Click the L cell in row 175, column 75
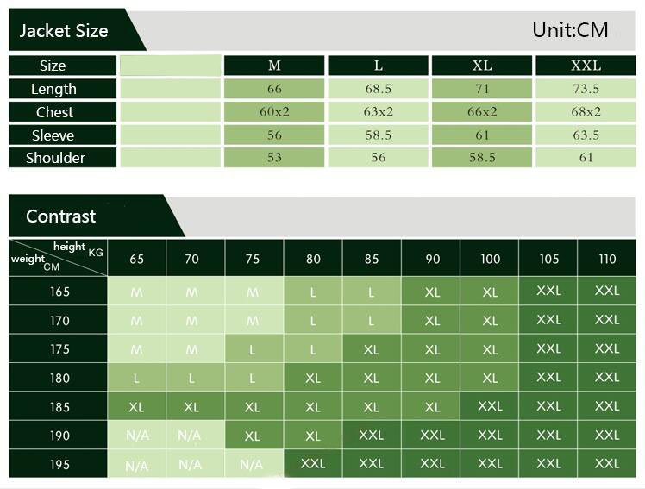The image size is (645, 489). tap(253, 349)
